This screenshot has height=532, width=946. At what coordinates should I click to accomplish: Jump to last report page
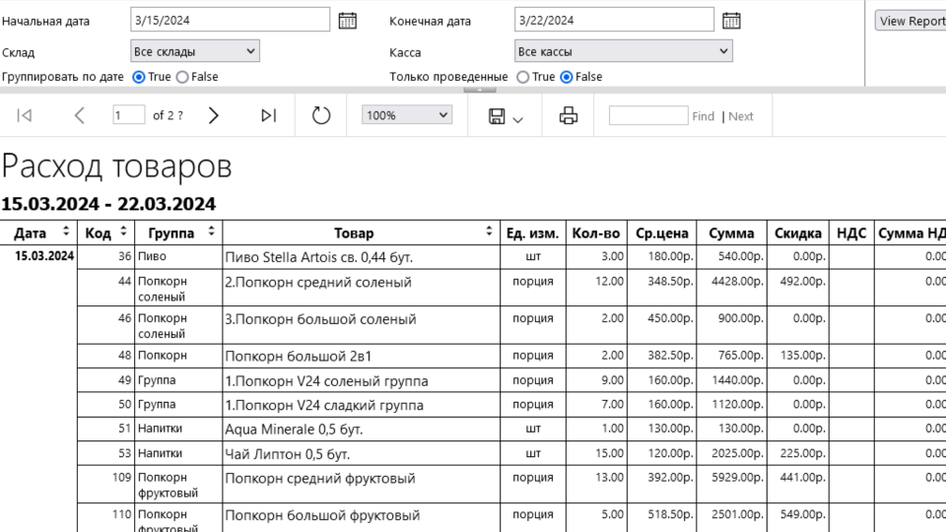268,115
